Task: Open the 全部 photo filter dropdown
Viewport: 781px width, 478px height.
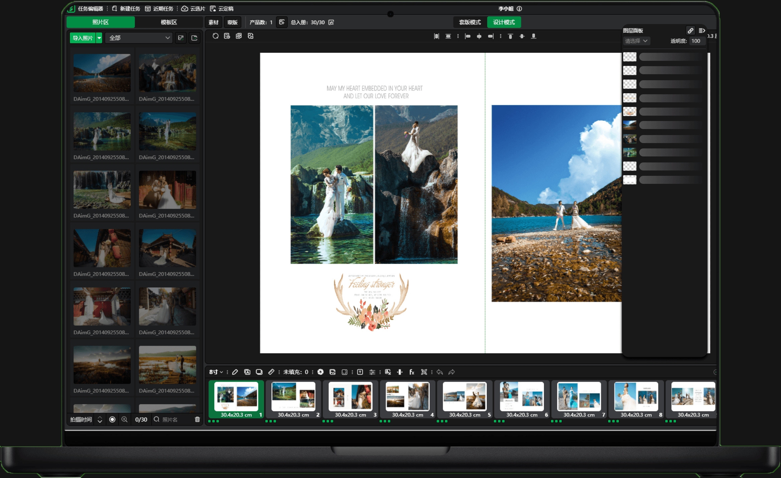Action: tap(139, 38)
